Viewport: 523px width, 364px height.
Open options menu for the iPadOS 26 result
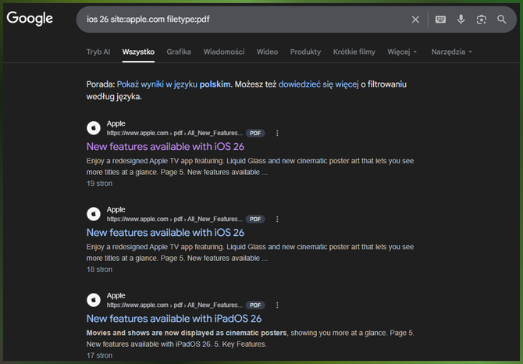(277, 305)
